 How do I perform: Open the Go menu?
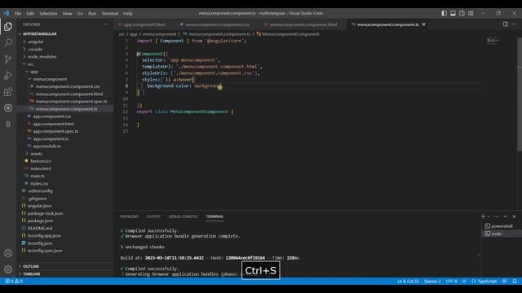tap(80, 14)
